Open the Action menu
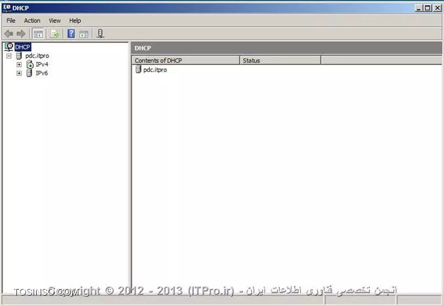The image size is (444, 306). click(x=32, y=21)
